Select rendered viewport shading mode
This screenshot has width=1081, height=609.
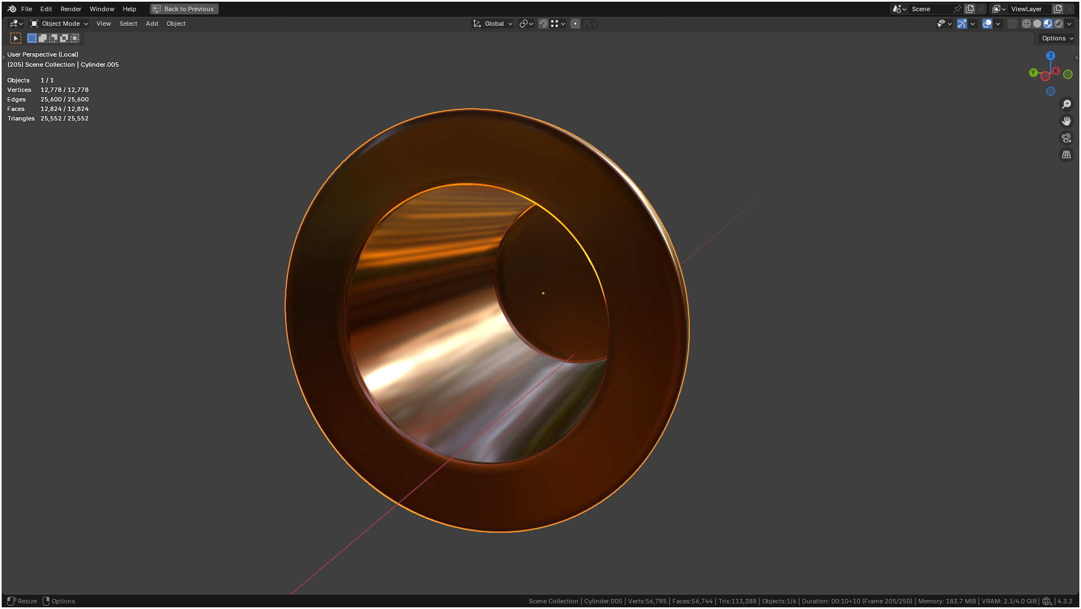[x=1059, y=24]
